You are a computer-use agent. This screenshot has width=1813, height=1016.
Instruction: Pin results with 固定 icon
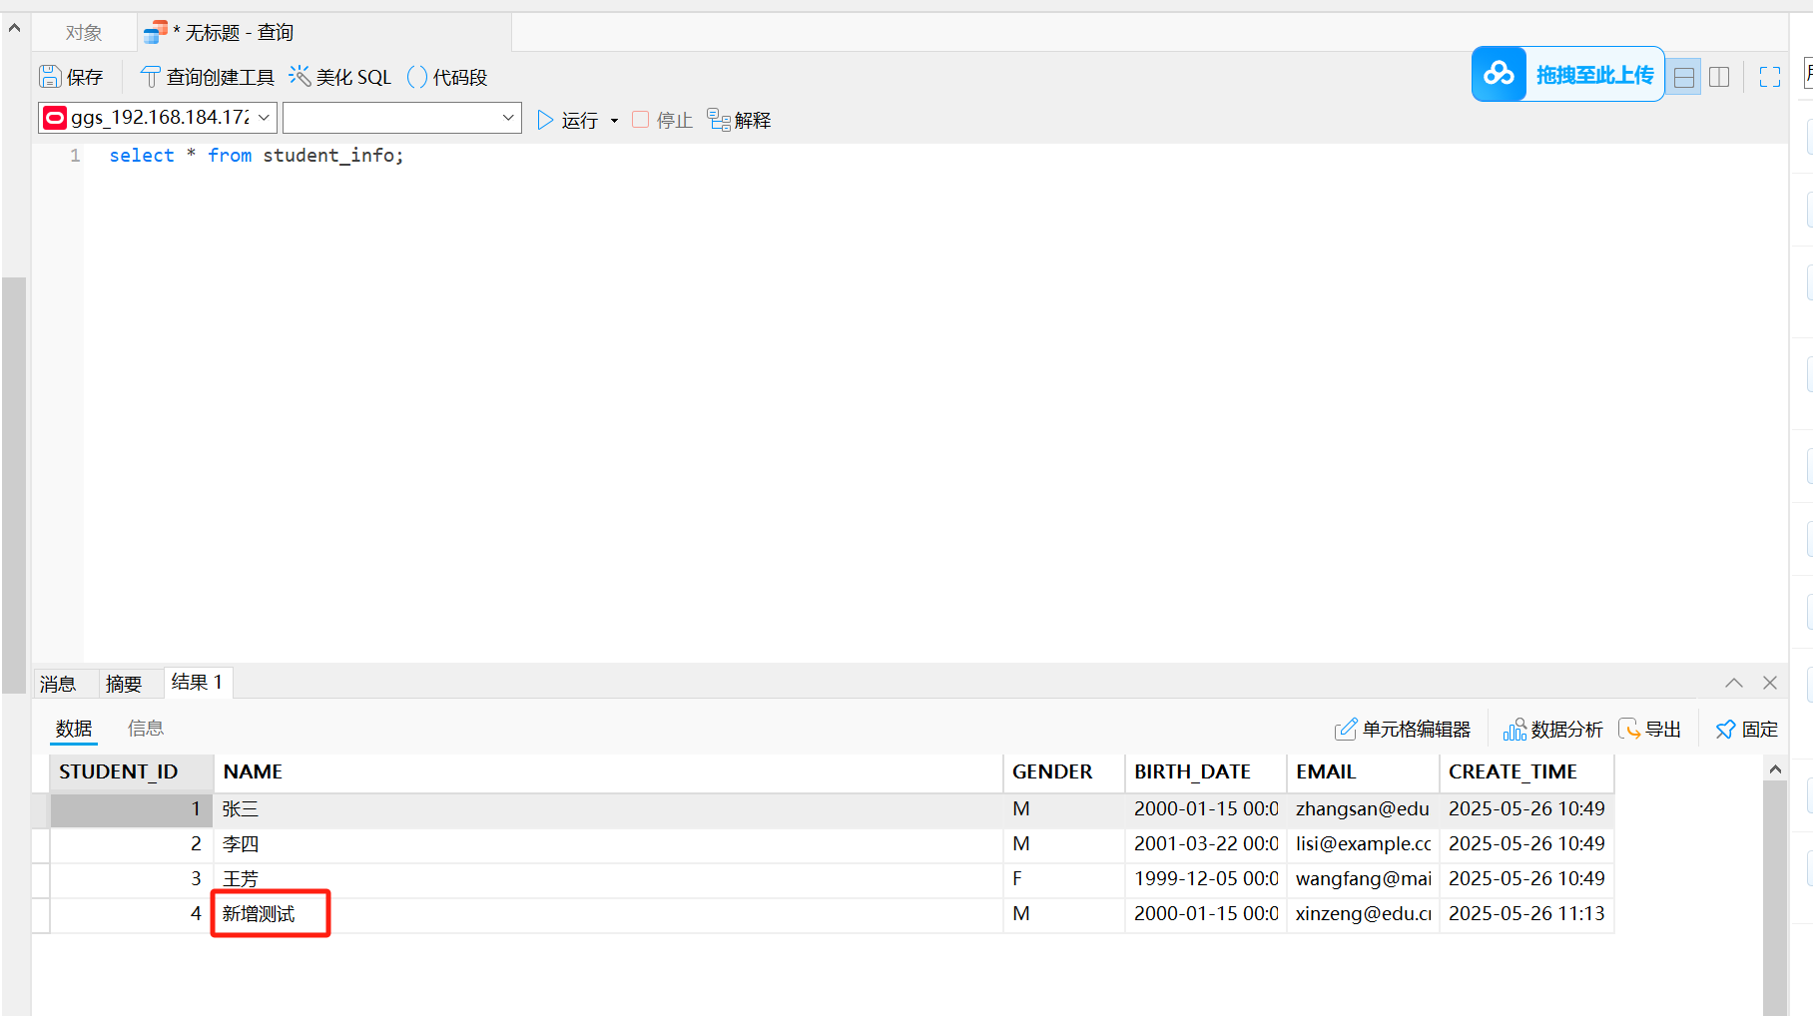tap(1725, 730)
